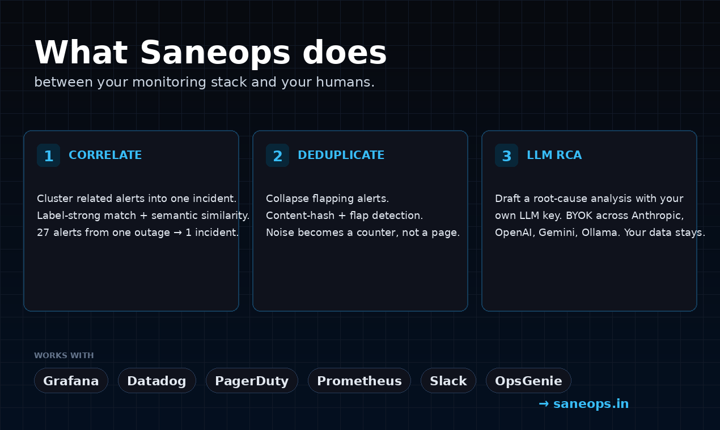Click the 'WORKS WITH' label
Image resolution: width=720 pixels, height=430 pixels.
(x=64, y=356)
